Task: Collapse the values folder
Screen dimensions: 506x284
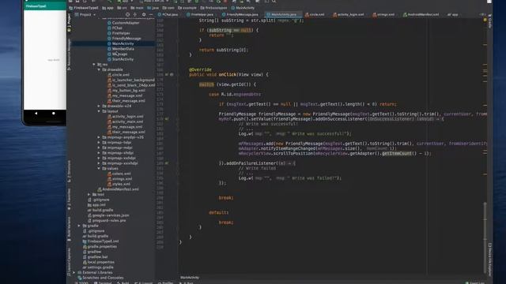Action: click(99, 168)
